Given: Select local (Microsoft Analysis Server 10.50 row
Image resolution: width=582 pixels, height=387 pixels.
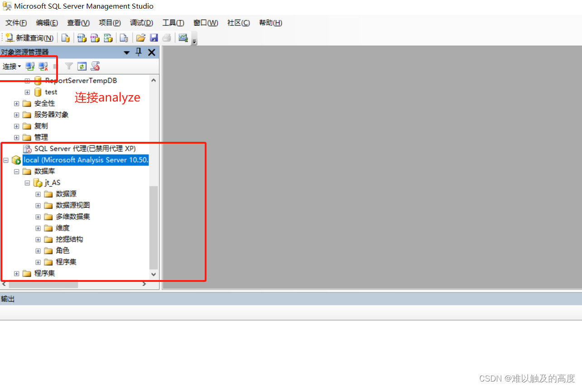Looking at the screenshot, I should tap(86, 160).
